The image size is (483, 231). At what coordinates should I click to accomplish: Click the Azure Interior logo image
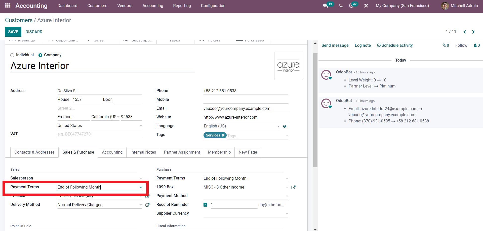[288, 66]
